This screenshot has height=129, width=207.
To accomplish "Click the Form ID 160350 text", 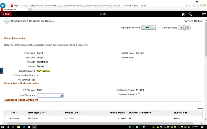I will click(193, 21).
